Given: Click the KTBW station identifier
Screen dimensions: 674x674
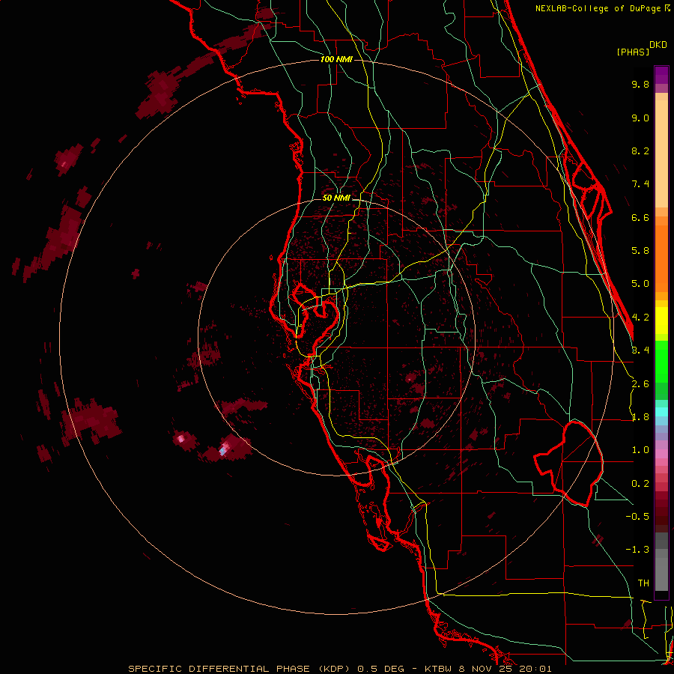Looking at the screenshot, I should (440, 669).
